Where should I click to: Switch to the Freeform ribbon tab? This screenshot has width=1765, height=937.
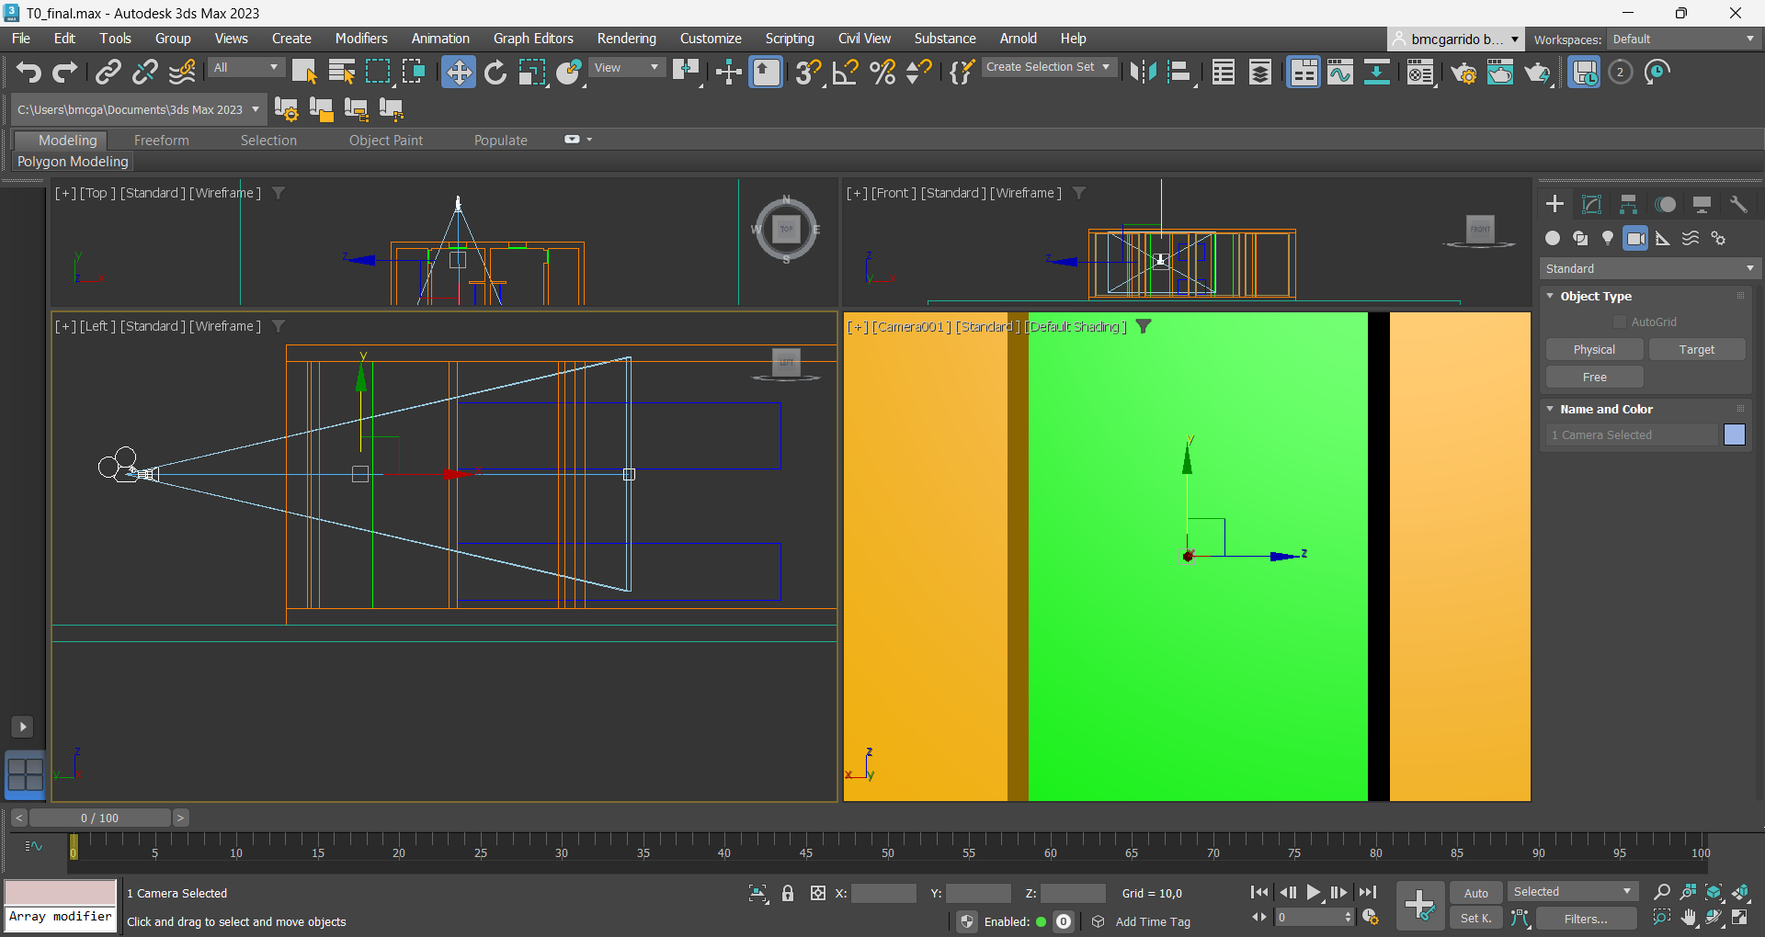(161, 140)
